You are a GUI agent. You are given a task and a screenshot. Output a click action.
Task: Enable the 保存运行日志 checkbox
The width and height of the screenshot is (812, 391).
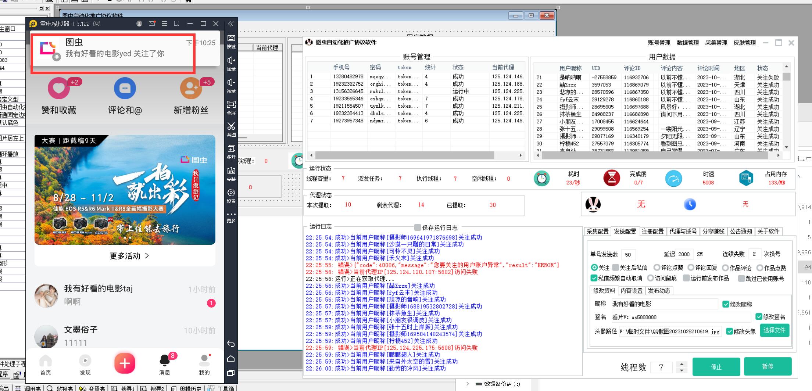[417, 227]
